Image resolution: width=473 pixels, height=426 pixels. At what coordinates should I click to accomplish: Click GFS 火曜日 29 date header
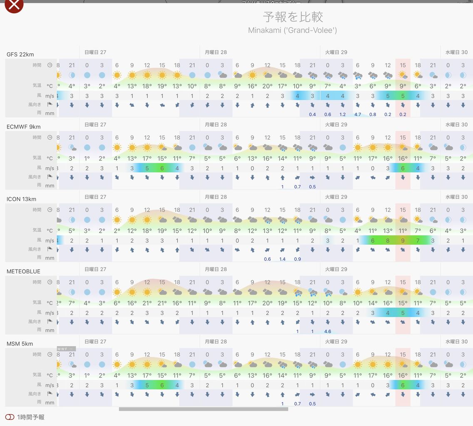pos(336,52)
